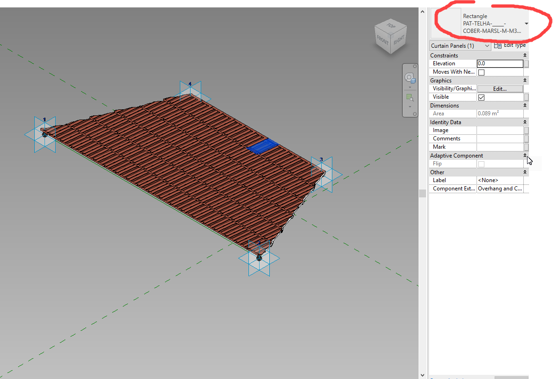Select the Right face of the ViewCube
Image resolution: width=553 pixels, height=379 pixels.
point(399,39)
